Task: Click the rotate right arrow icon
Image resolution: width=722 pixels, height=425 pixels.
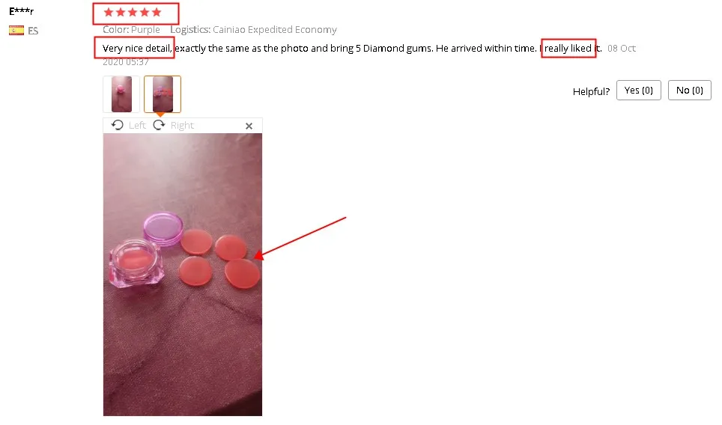Action: (159, 125)
